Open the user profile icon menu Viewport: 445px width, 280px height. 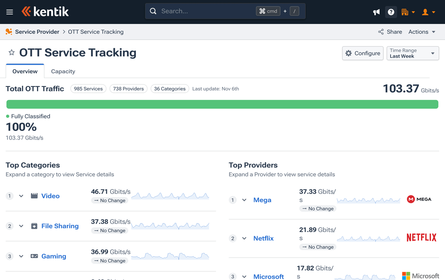pyautogui.click(x=425, y=12)
